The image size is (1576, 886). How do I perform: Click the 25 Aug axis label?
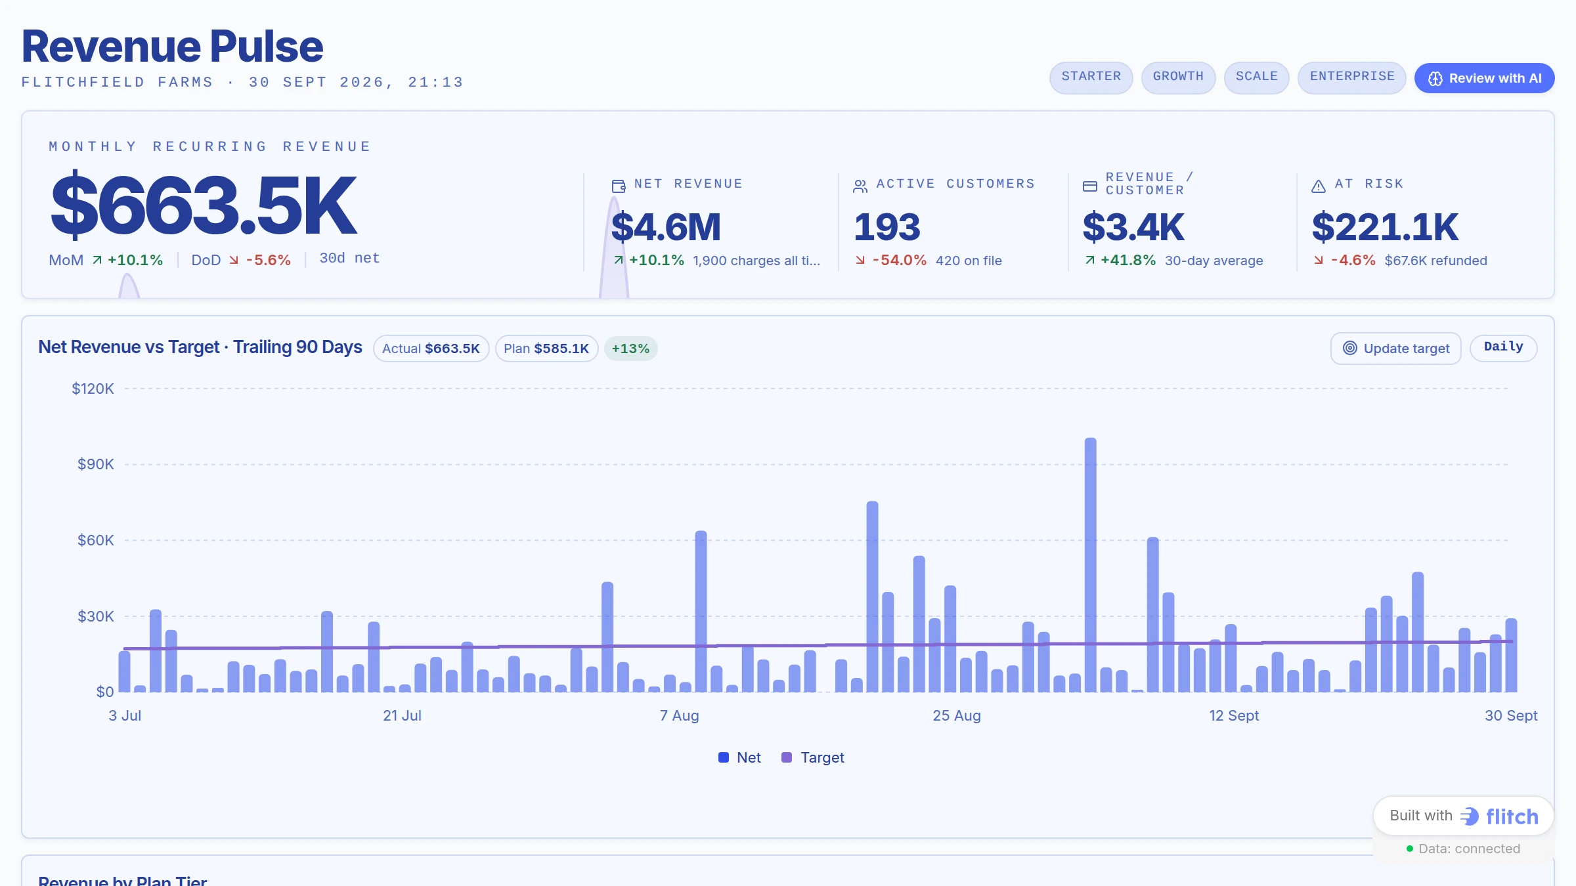pos(957,715)
